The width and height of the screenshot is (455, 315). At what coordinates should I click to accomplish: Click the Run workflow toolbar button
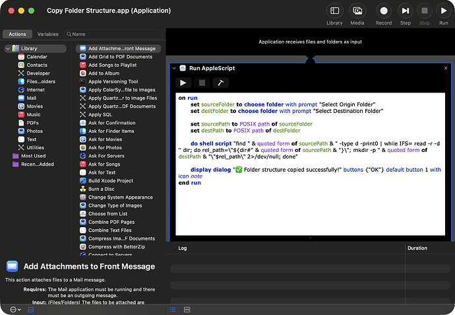point(443,11)
